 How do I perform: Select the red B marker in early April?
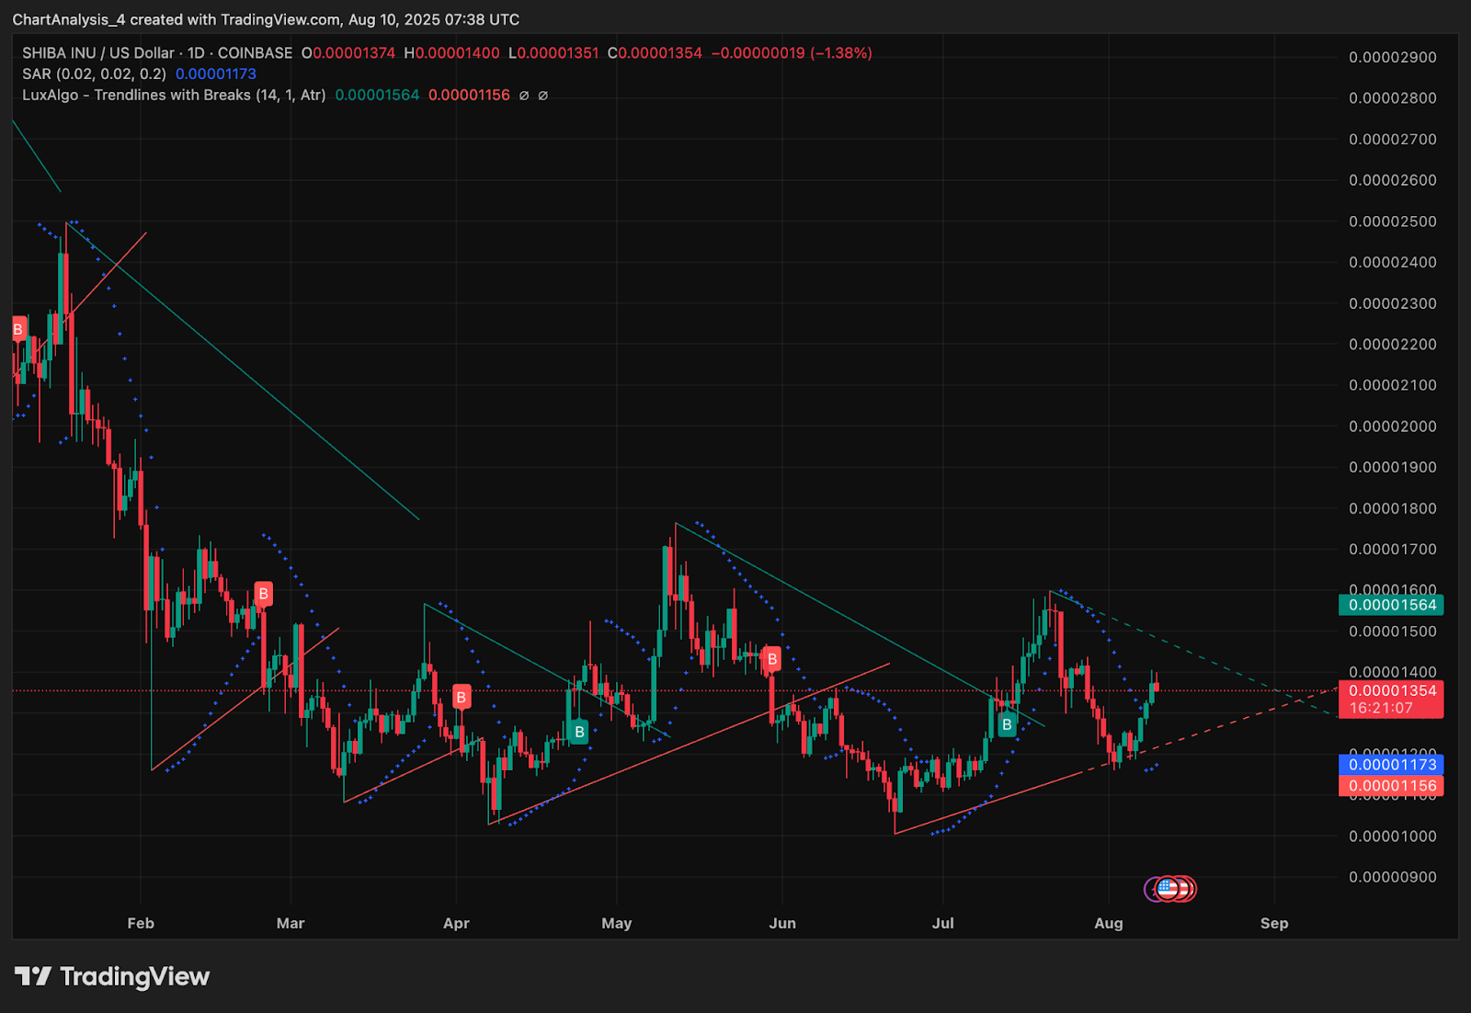tap(462, 698)
